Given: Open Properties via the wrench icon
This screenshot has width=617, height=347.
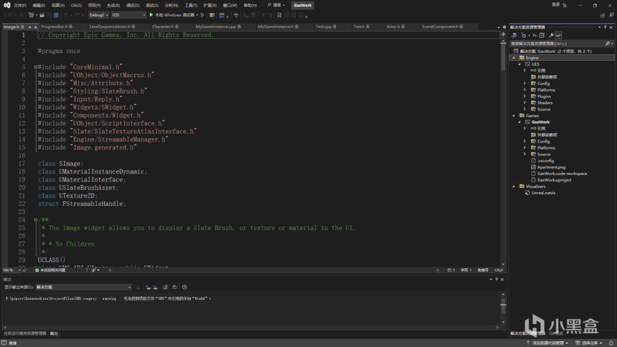Looking at the screenshot, I should (x=551, y=35).
